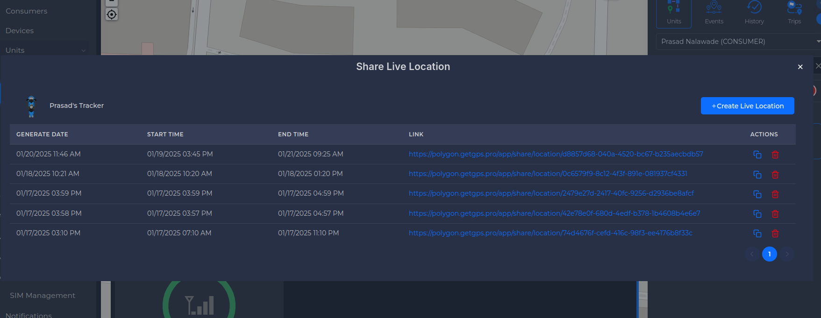Select start time 01/19/2025 03:45 PM
This screenshot has height=318, width=821.
point(180,154)
